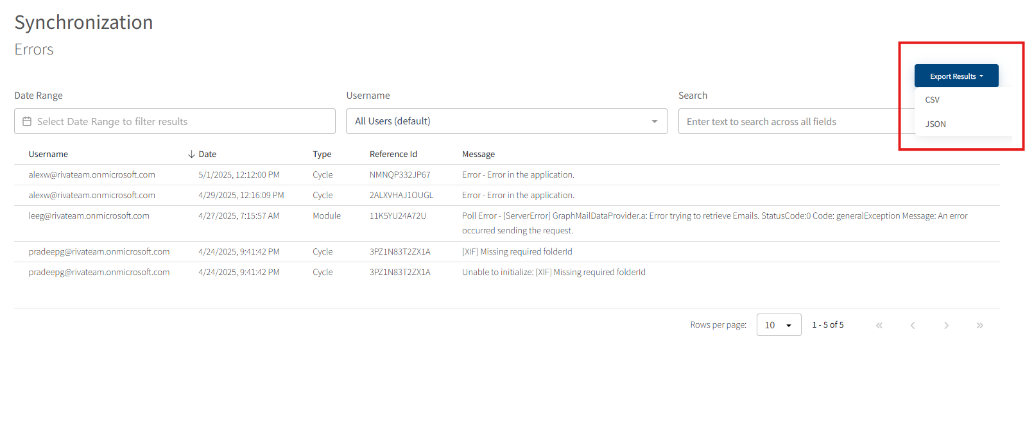1025x445 pixels.
Task: Click the calendar icon in Date Range field
Action: click(27, 121)
